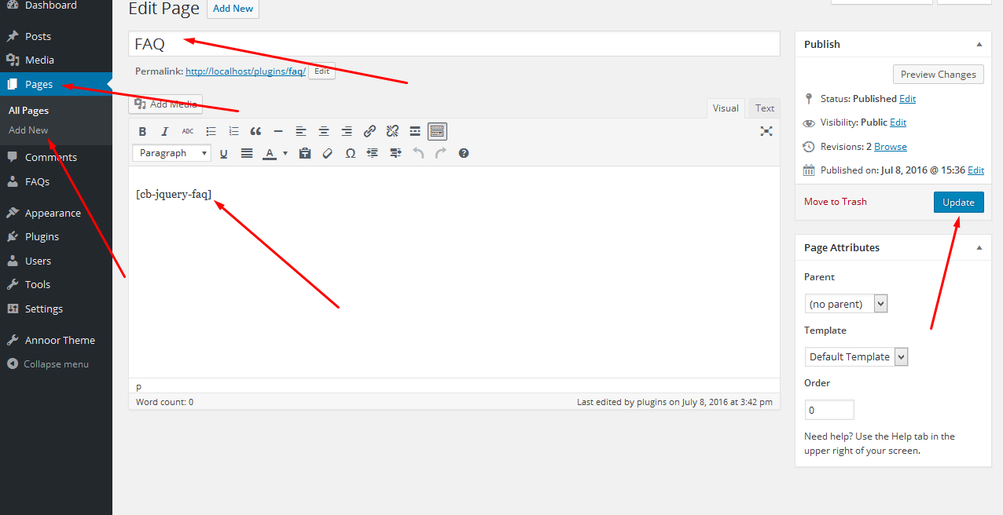Align the text center
The width and height of the screenshot is (1003, 515).
pos(324,130)
